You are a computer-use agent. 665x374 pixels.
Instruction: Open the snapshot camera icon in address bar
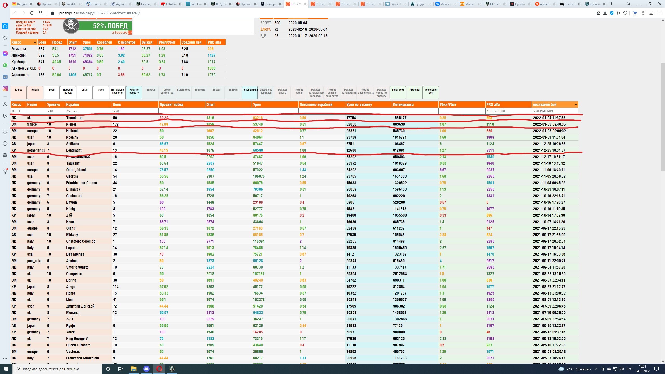[x=605, y=13]
